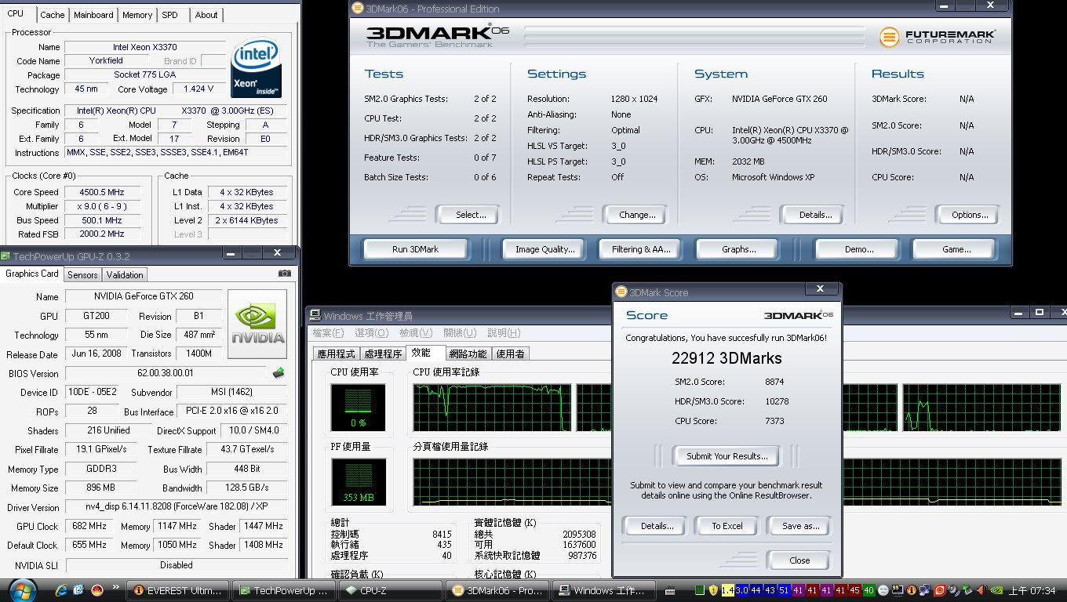Click Close in the 3DMark Score dialog

[799, 560]
